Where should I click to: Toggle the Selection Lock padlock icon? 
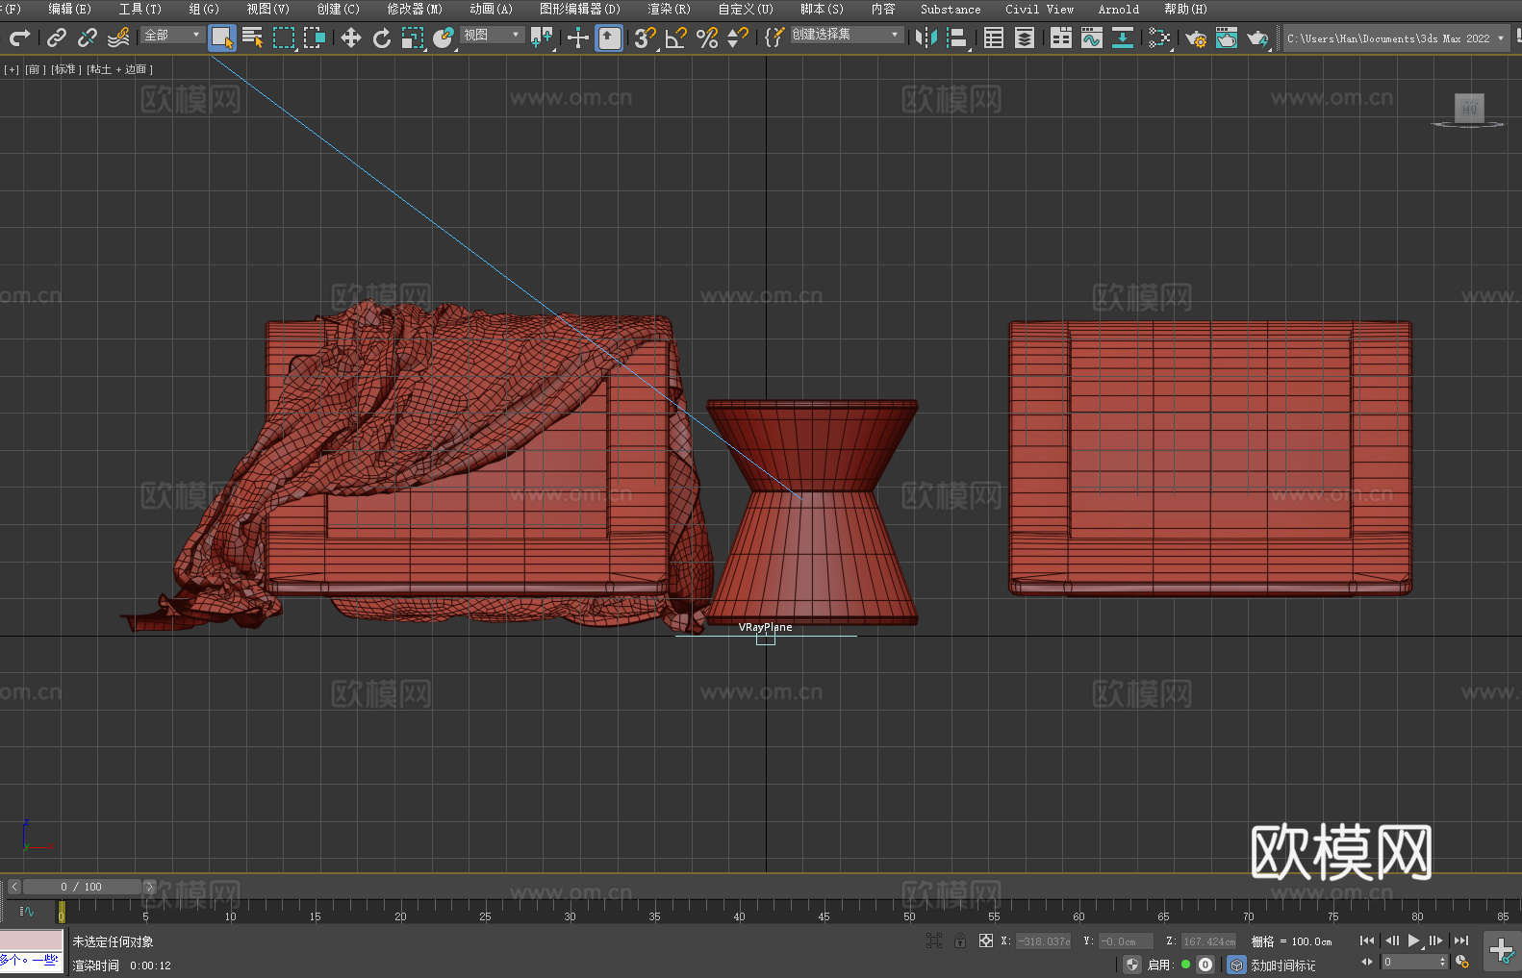(x=959, y=940)
